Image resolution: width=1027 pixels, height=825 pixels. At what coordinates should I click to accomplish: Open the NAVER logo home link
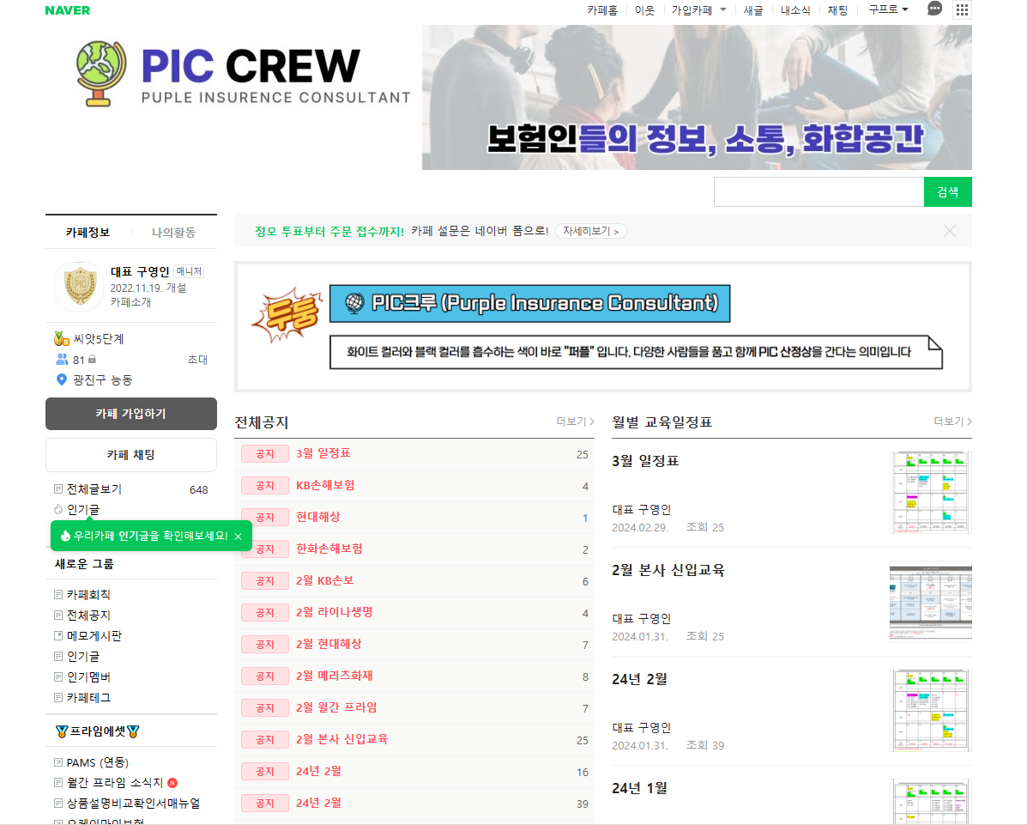[68, 10]
